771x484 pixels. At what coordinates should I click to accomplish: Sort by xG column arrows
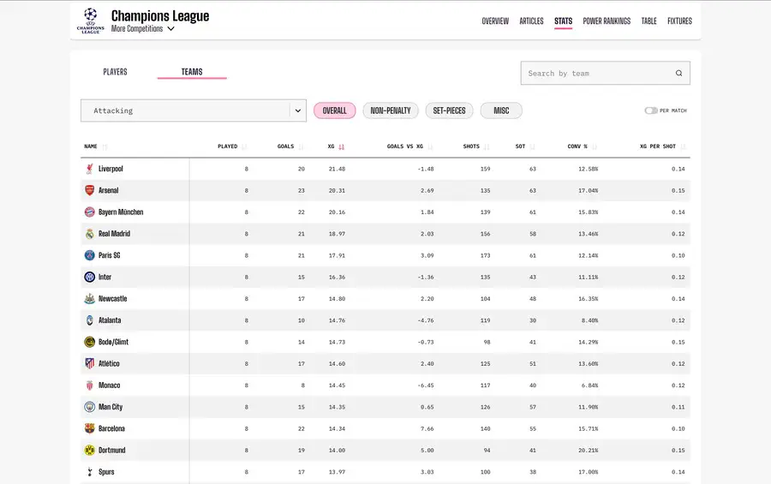click(x=341, y=146)
